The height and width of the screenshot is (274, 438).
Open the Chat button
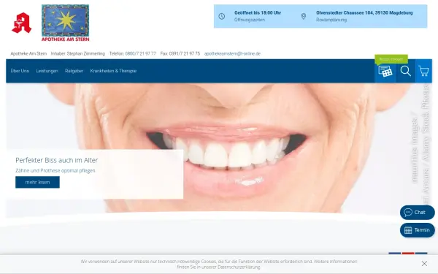point(418,213)
